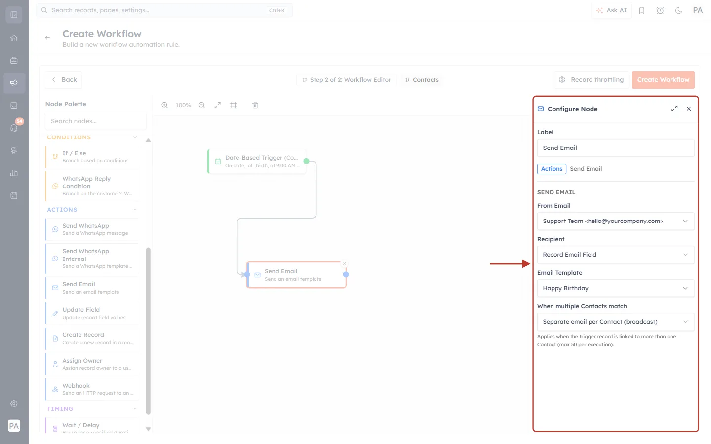Image resolution: width=711 pixels, height=444 pixels.
Task: Click the Search nodes input field
Action: [x=96, y=121]
